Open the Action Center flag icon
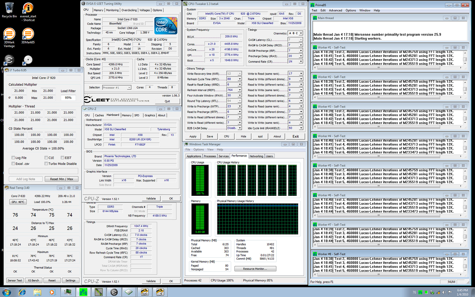The image size is (475, 297). [450, 292]
